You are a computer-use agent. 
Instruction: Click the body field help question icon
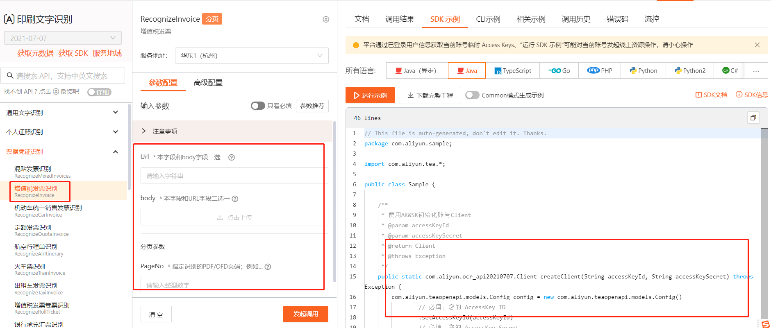235,199
